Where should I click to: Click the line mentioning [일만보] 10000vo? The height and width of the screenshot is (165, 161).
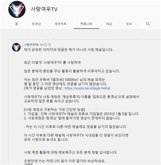coord(65,80)
